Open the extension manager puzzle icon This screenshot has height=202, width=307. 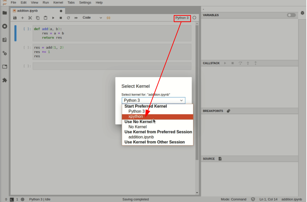(x=5, y=80)
